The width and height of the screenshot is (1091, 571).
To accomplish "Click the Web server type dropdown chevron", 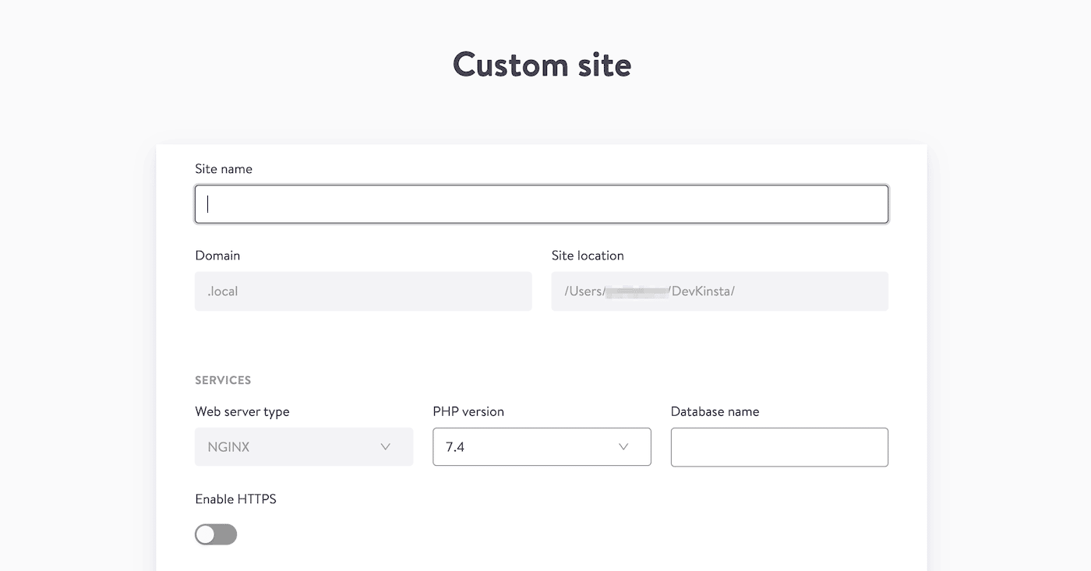I will (385, 446).
